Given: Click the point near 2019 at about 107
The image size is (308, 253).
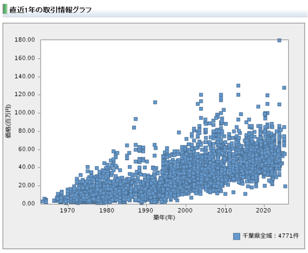Looking at the screenshot, I should 258,106.
